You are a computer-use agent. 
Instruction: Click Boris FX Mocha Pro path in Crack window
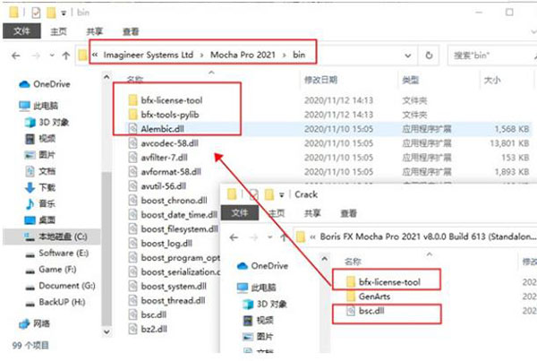click(x=428, y=236)
